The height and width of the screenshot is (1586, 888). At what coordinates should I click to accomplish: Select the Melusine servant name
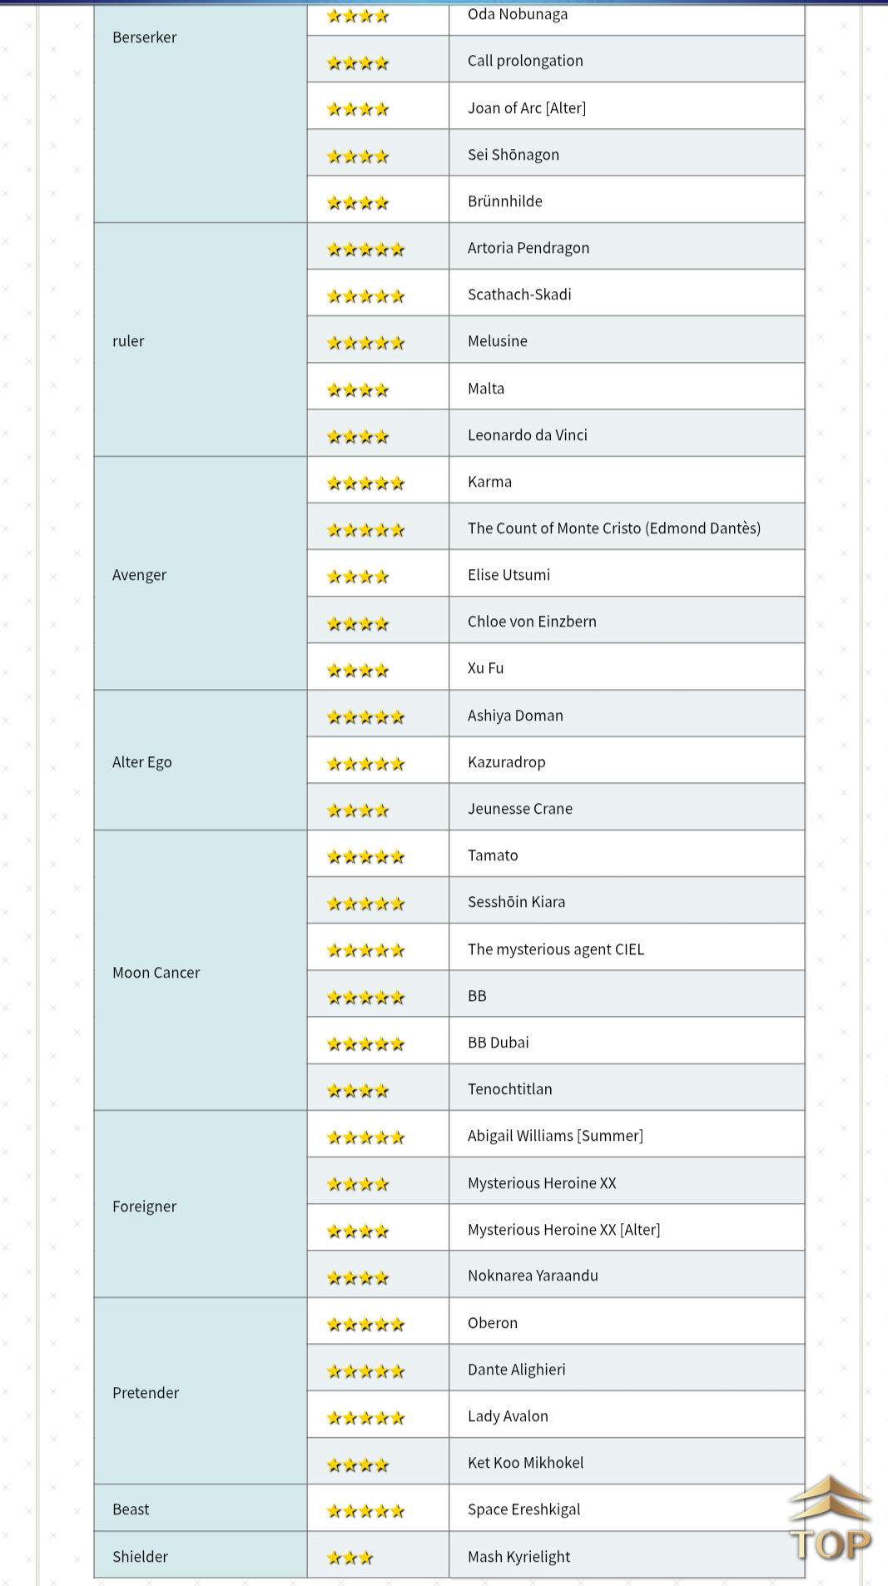point(498,341)
